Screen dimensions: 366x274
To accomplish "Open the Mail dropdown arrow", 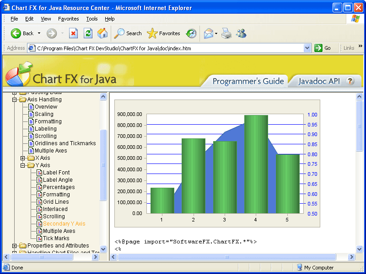I will pos(216,33).
